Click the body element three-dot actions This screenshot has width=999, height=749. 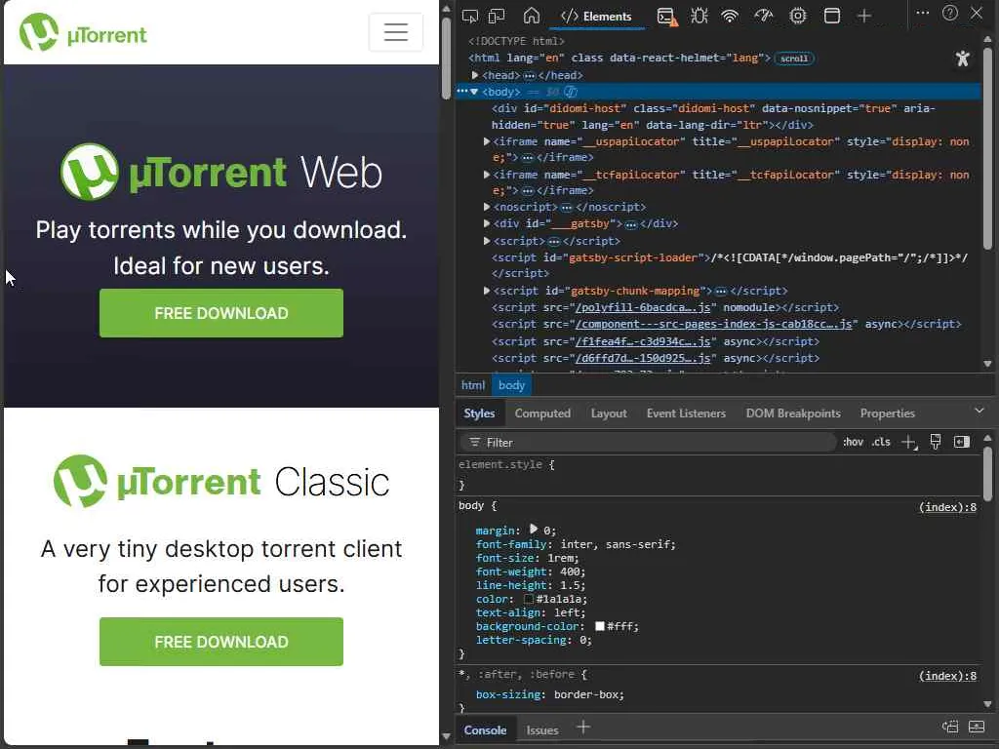pos(461,92)
